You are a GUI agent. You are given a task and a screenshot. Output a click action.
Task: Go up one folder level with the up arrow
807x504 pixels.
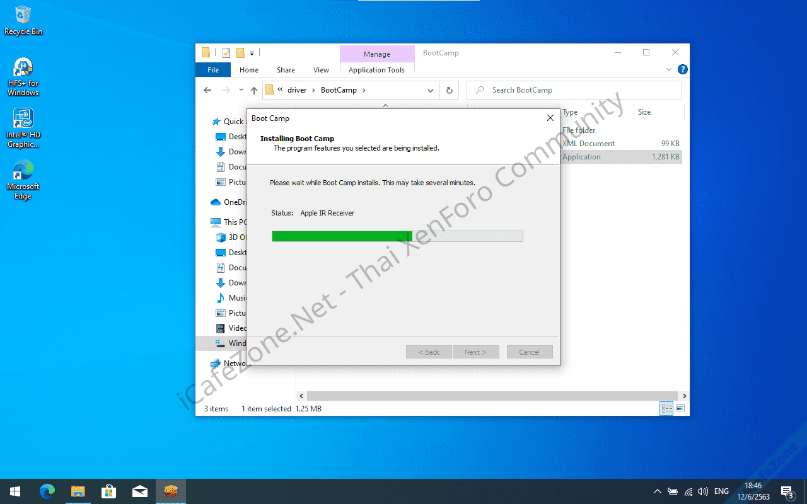click(x=254, y=90)
